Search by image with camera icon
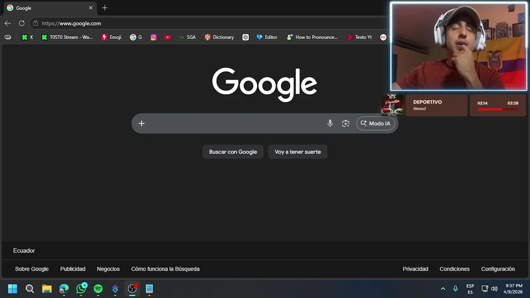The width and height of the screenshot is (530, 298). [346, 123]
